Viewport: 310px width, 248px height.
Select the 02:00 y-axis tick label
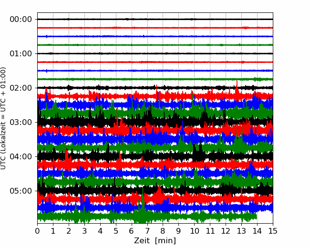(x=21, y=88)
